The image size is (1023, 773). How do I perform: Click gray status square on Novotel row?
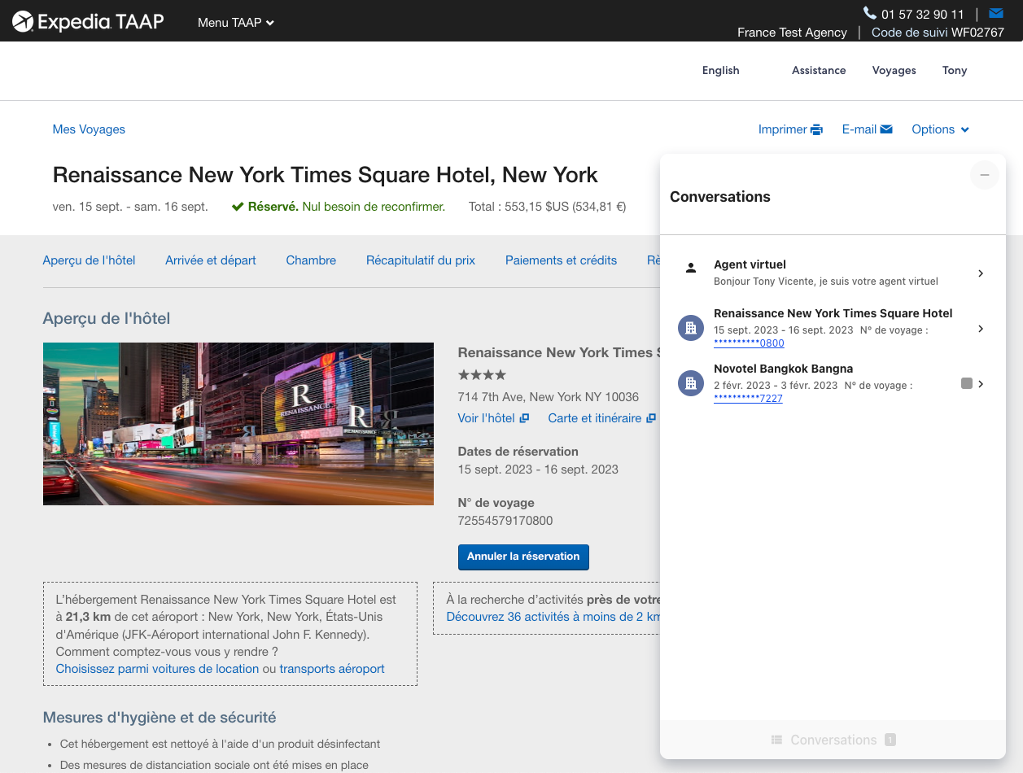click(967, 383)
